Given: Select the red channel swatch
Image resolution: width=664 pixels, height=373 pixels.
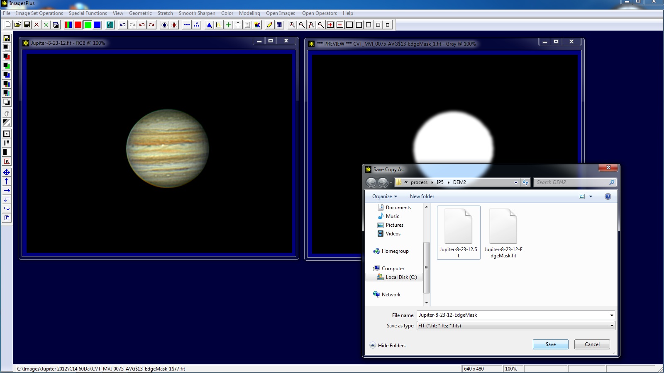Looking at the screenshot, I should 78,25.
